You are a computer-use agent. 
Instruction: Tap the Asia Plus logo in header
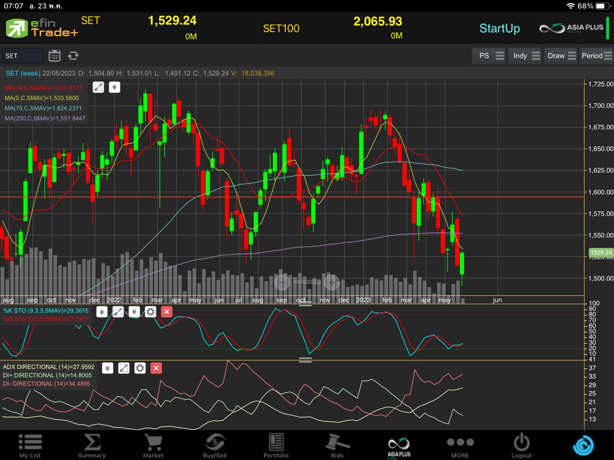tap(571, 28)
